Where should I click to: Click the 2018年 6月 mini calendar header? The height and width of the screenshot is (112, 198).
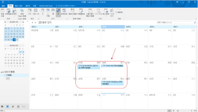click(14, 45)
